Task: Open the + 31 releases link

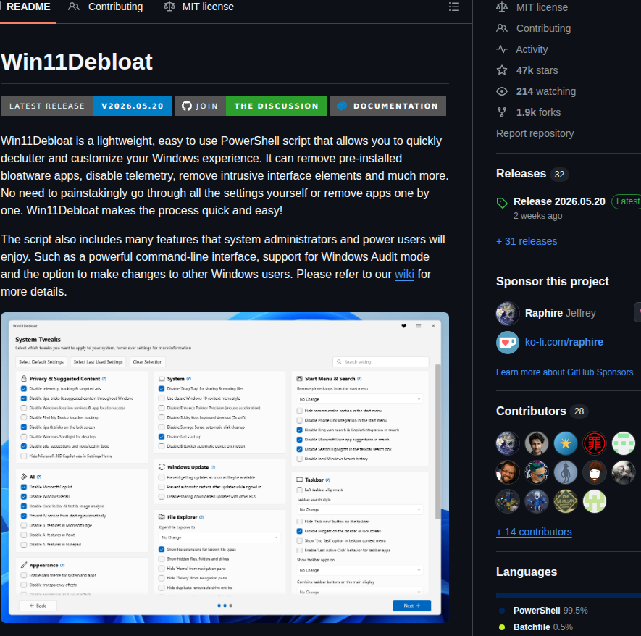Action: pyautogui.click(x=527, y=241)
